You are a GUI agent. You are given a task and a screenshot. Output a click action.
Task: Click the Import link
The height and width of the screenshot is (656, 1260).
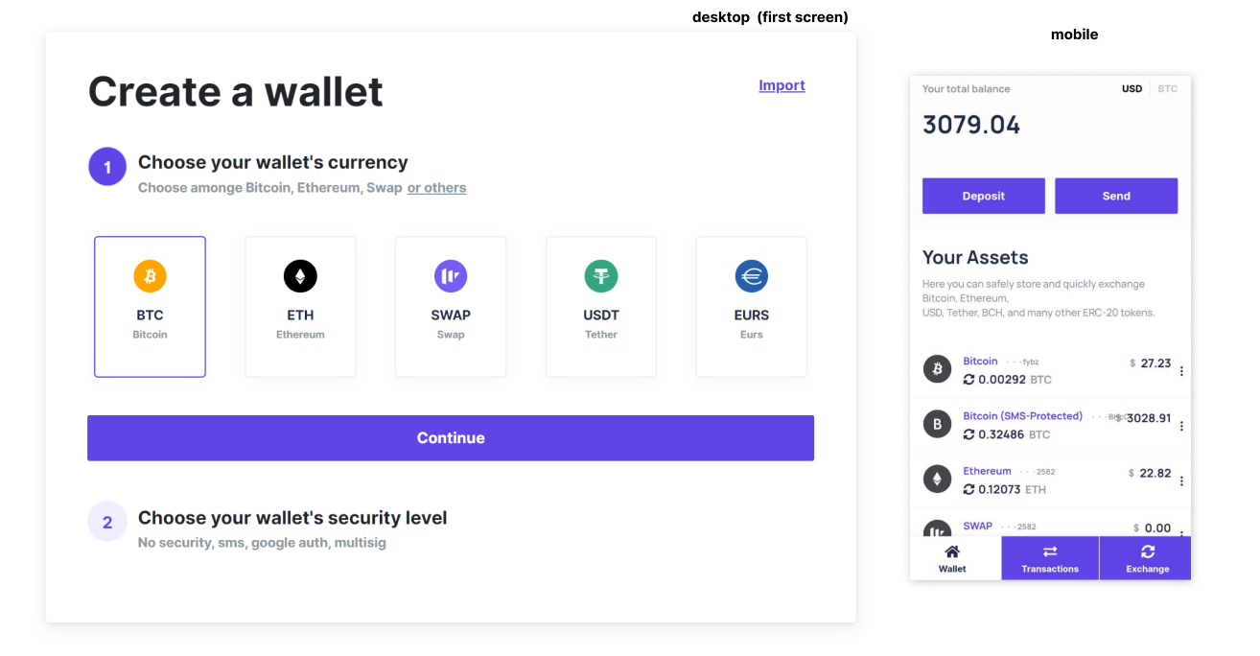point(782,85)
